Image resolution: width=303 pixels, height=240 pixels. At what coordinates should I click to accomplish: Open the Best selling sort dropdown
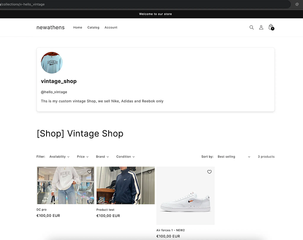[234, 157]
